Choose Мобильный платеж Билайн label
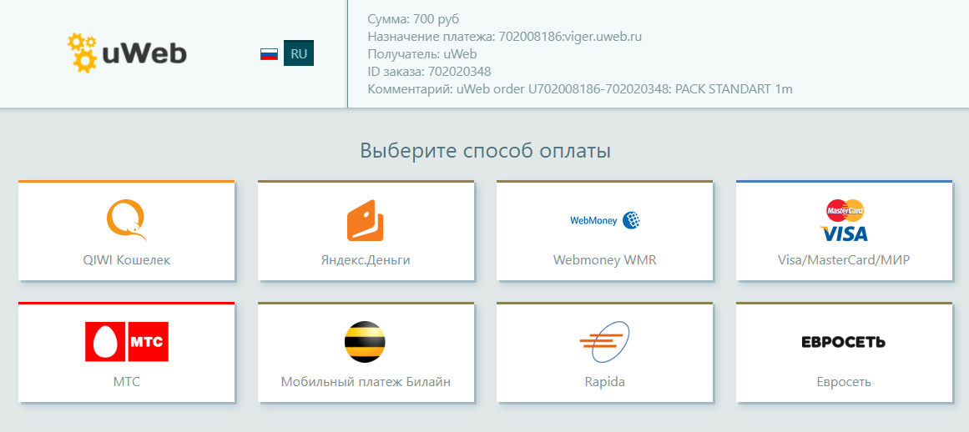 coord(366,382)
